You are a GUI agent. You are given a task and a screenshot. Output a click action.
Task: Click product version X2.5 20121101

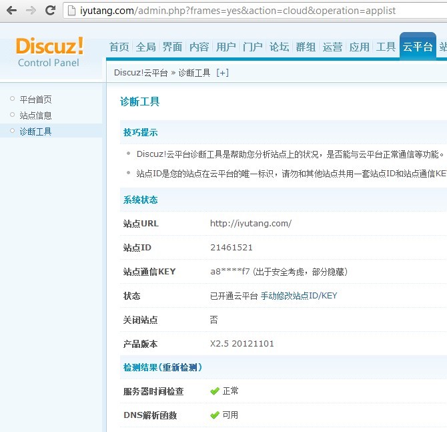242,344
